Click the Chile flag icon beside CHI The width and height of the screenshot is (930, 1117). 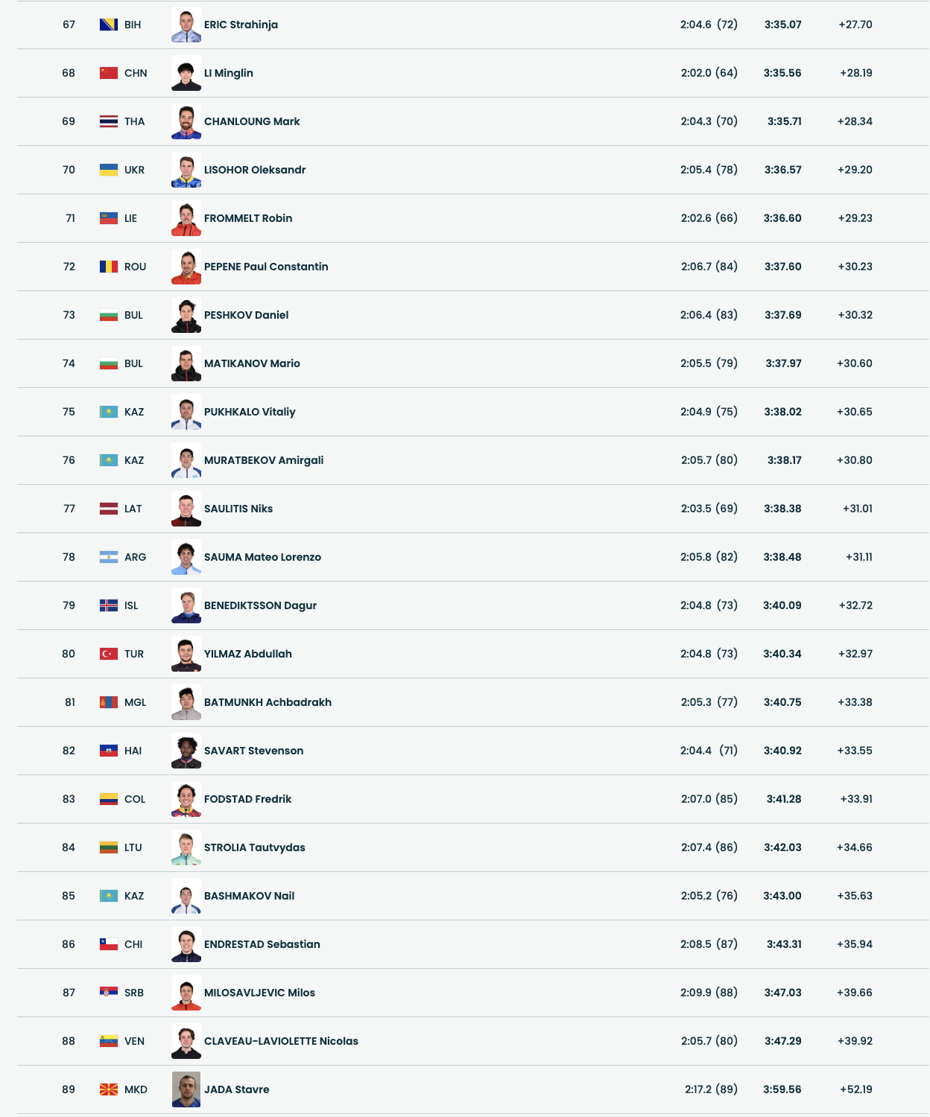tap(109, 944)
